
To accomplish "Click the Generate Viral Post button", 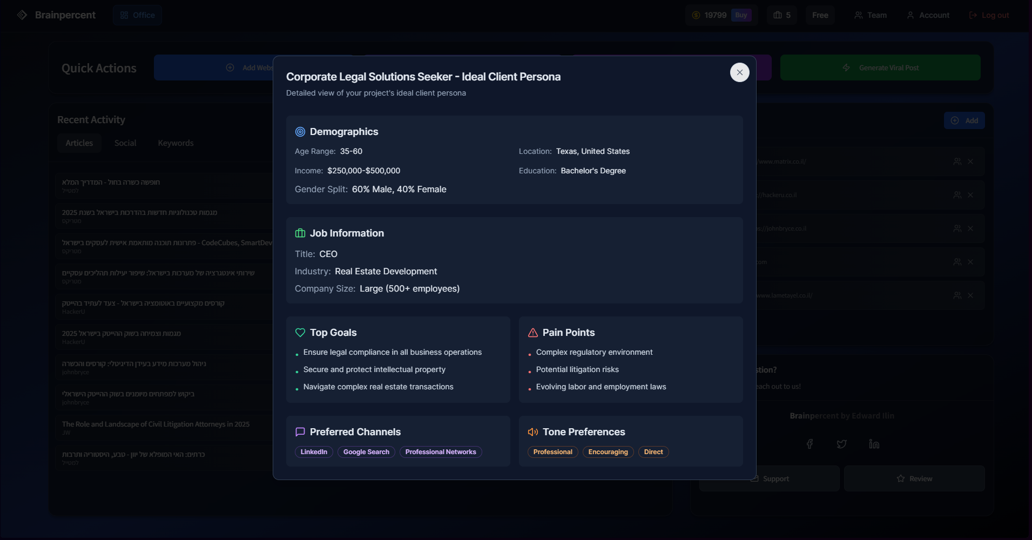I will coord(880,67).
